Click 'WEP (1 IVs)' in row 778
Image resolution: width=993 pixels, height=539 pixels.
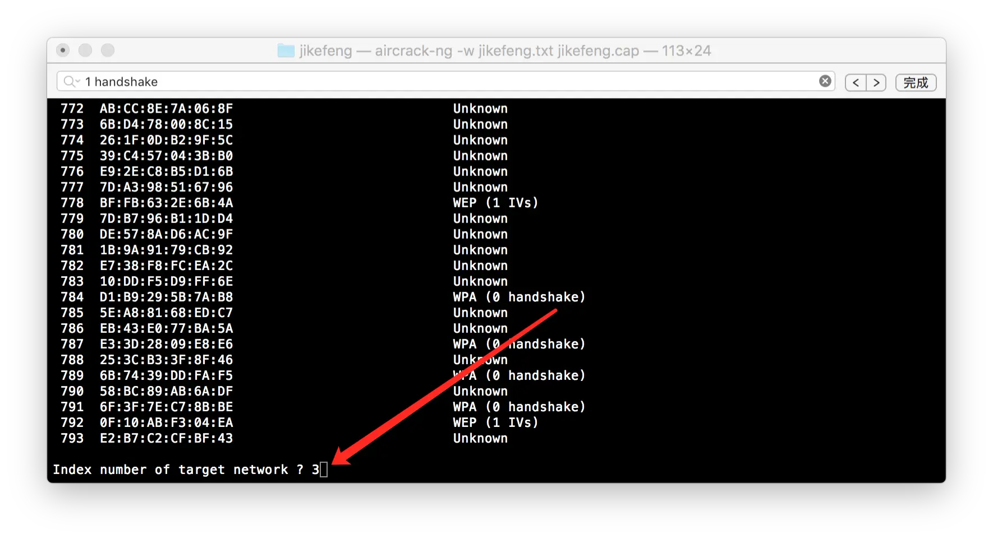point(495,203)
